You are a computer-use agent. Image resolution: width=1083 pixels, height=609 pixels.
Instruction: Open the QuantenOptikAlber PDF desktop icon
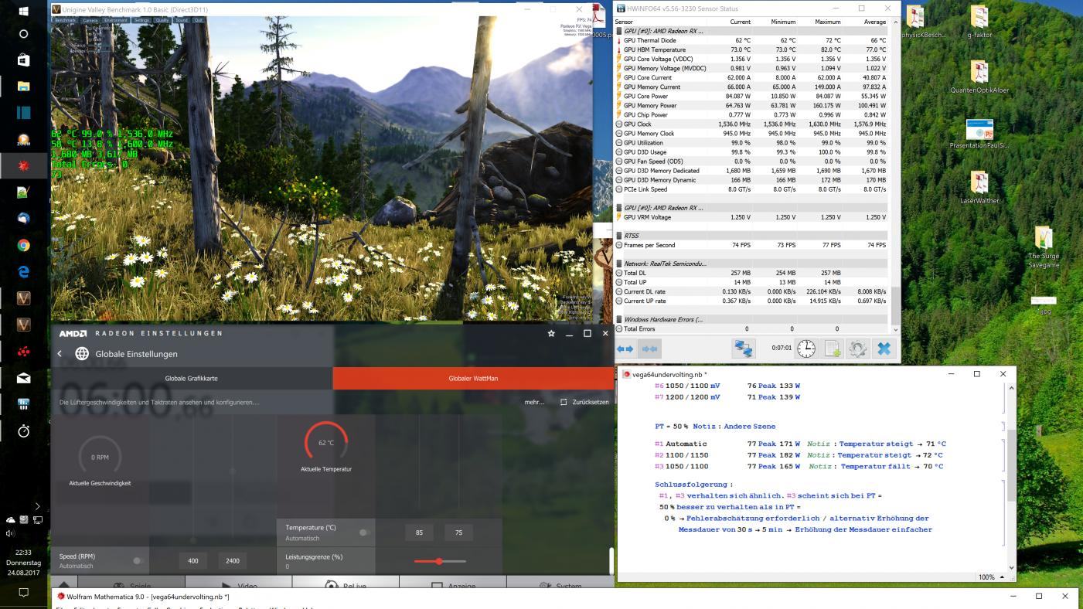coord(979,77)
